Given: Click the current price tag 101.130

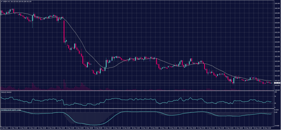Looking at the screenshot, I should pos(277,83).
